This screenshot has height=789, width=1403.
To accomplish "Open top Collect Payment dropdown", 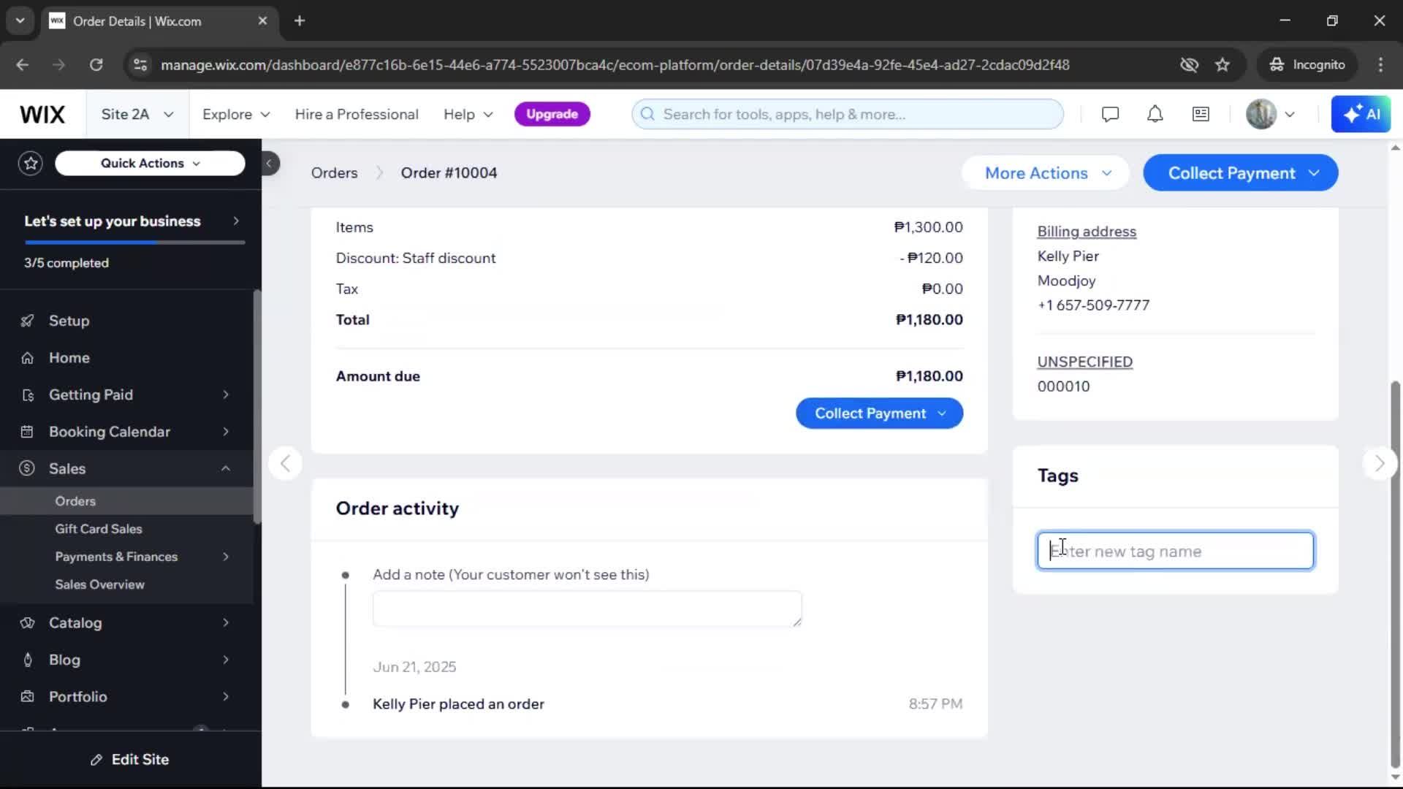I will tap(1240, 173).
